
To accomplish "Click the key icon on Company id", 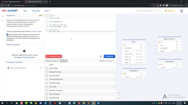I will (124, 74).
